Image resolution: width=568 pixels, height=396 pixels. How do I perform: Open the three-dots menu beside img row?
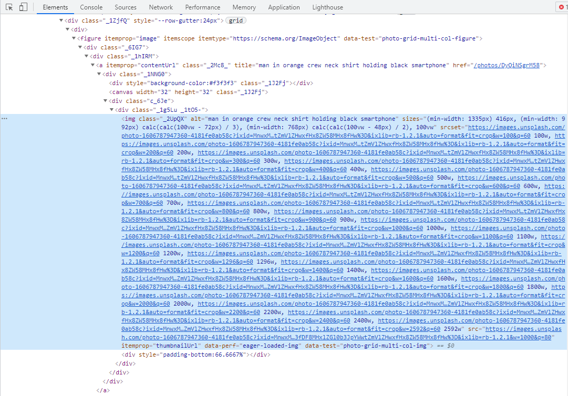(4, 118)
